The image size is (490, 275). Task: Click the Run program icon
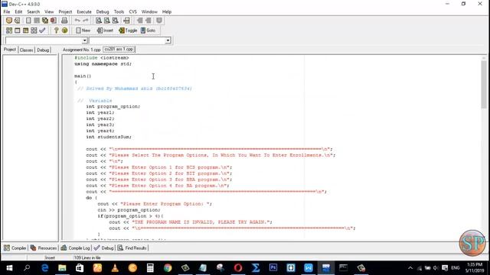click(x=17, y=31)
